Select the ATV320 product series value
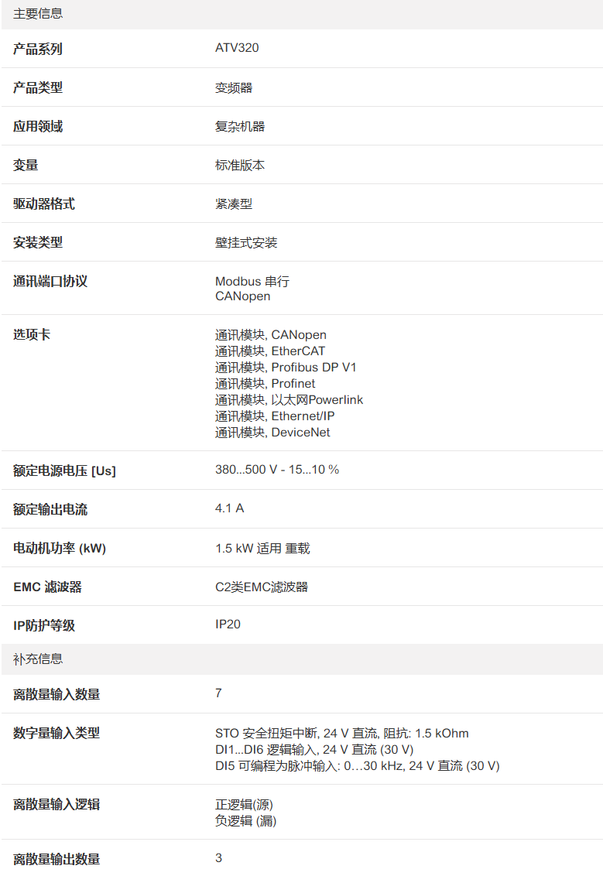Screen dimensions: 603x876 click(x=237, y=48)
